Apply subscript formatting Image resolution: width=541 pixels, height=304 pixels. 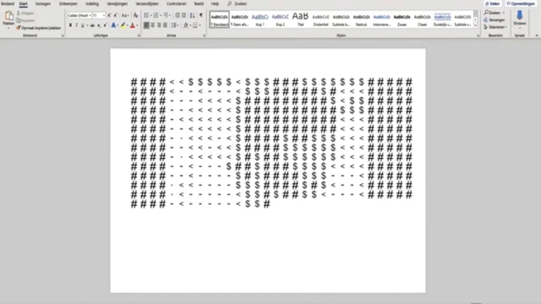point(99,25)
